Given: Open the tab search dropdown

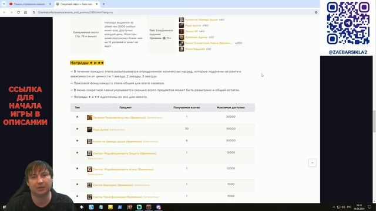Looking at the screenshot, I should 4,4.
